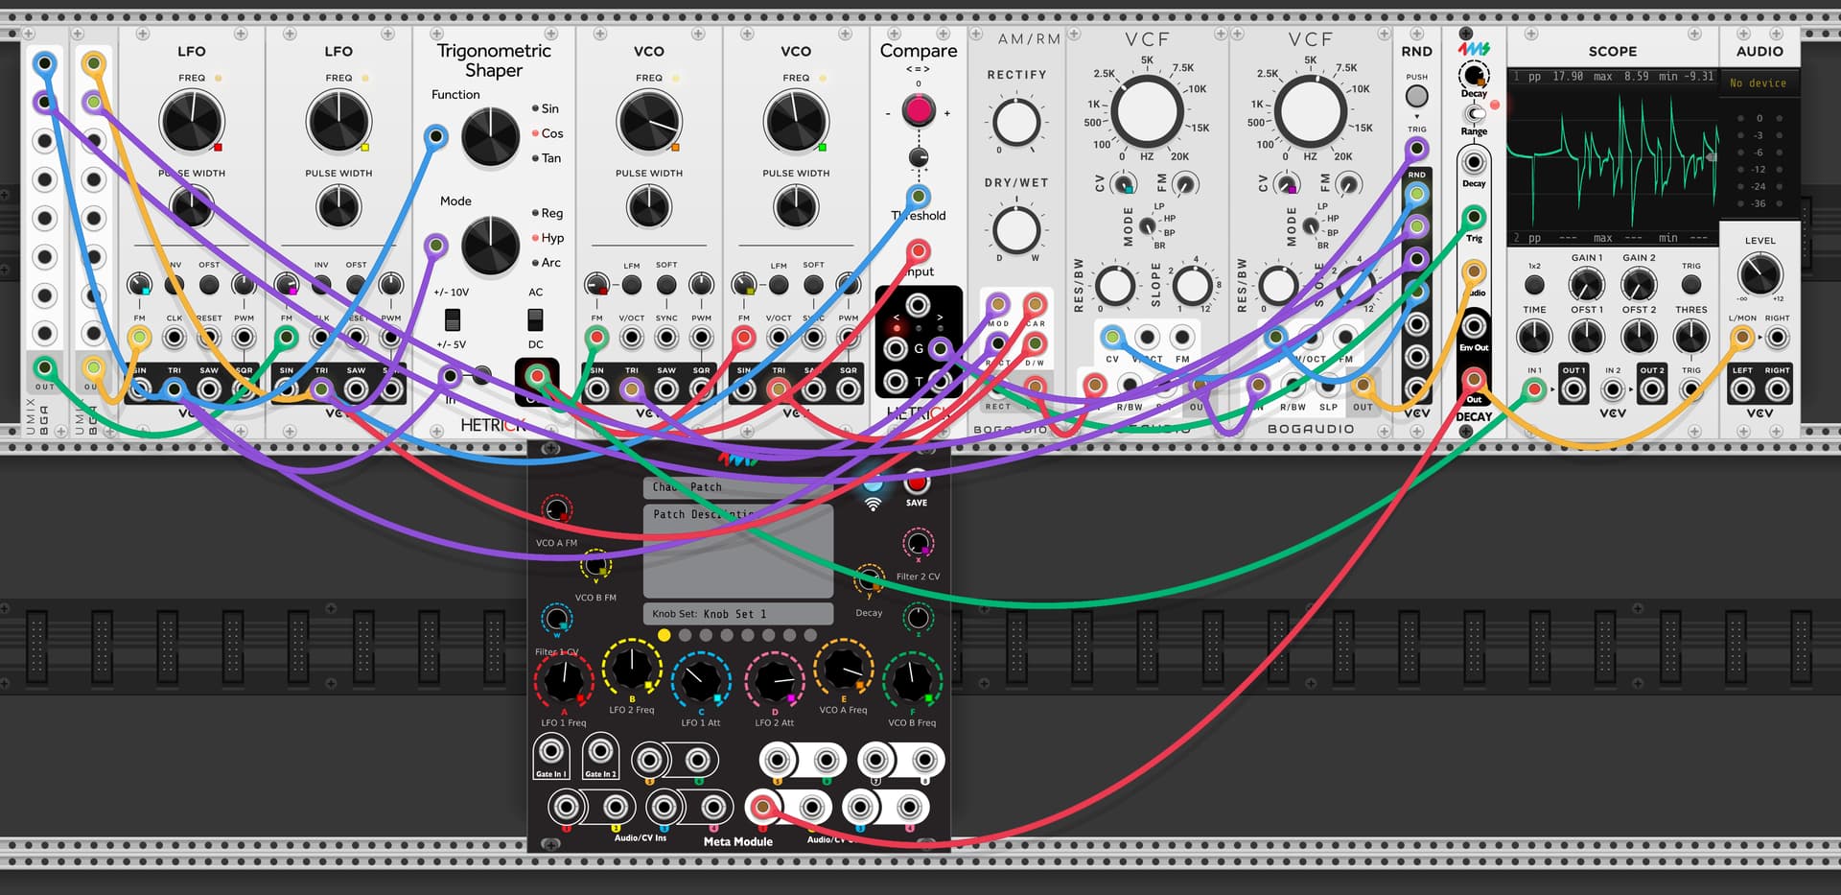Click the LEVEL knob on Audio module
Screen dimensions: 1841x895
tap(1759, 274)
